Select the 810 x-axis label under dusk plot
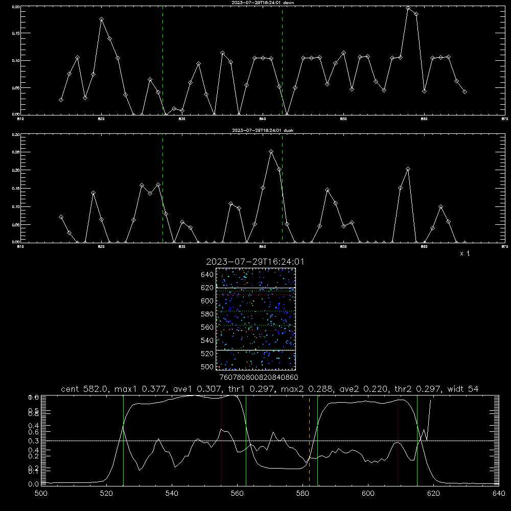Screen dimensions: 511x511 [20, 247]
